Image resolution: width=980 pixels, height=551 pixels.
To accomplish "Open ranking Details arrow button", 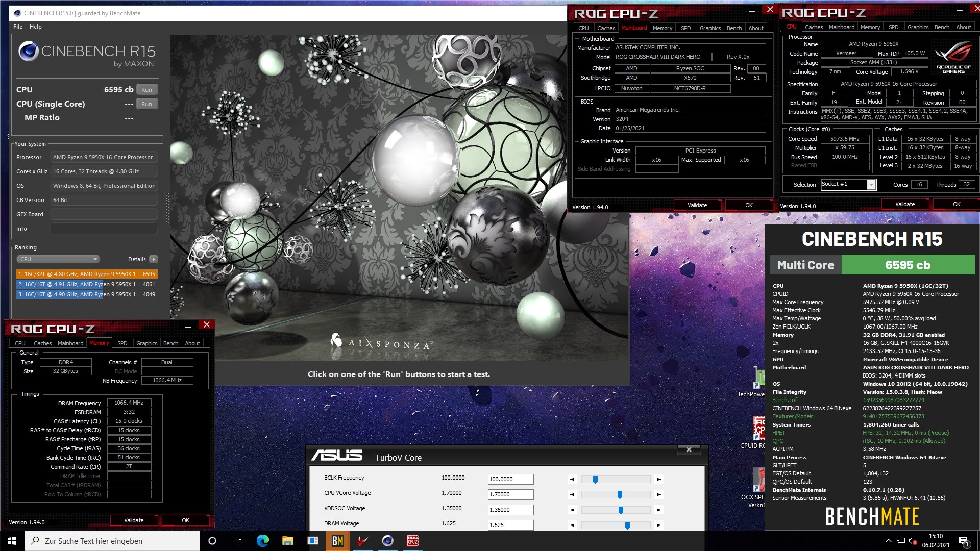I will pos(154,259).
